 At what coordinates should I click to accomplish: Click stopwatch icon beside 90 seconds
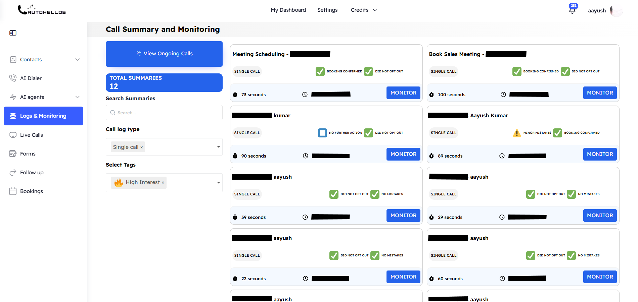click(x=235, y=156)
